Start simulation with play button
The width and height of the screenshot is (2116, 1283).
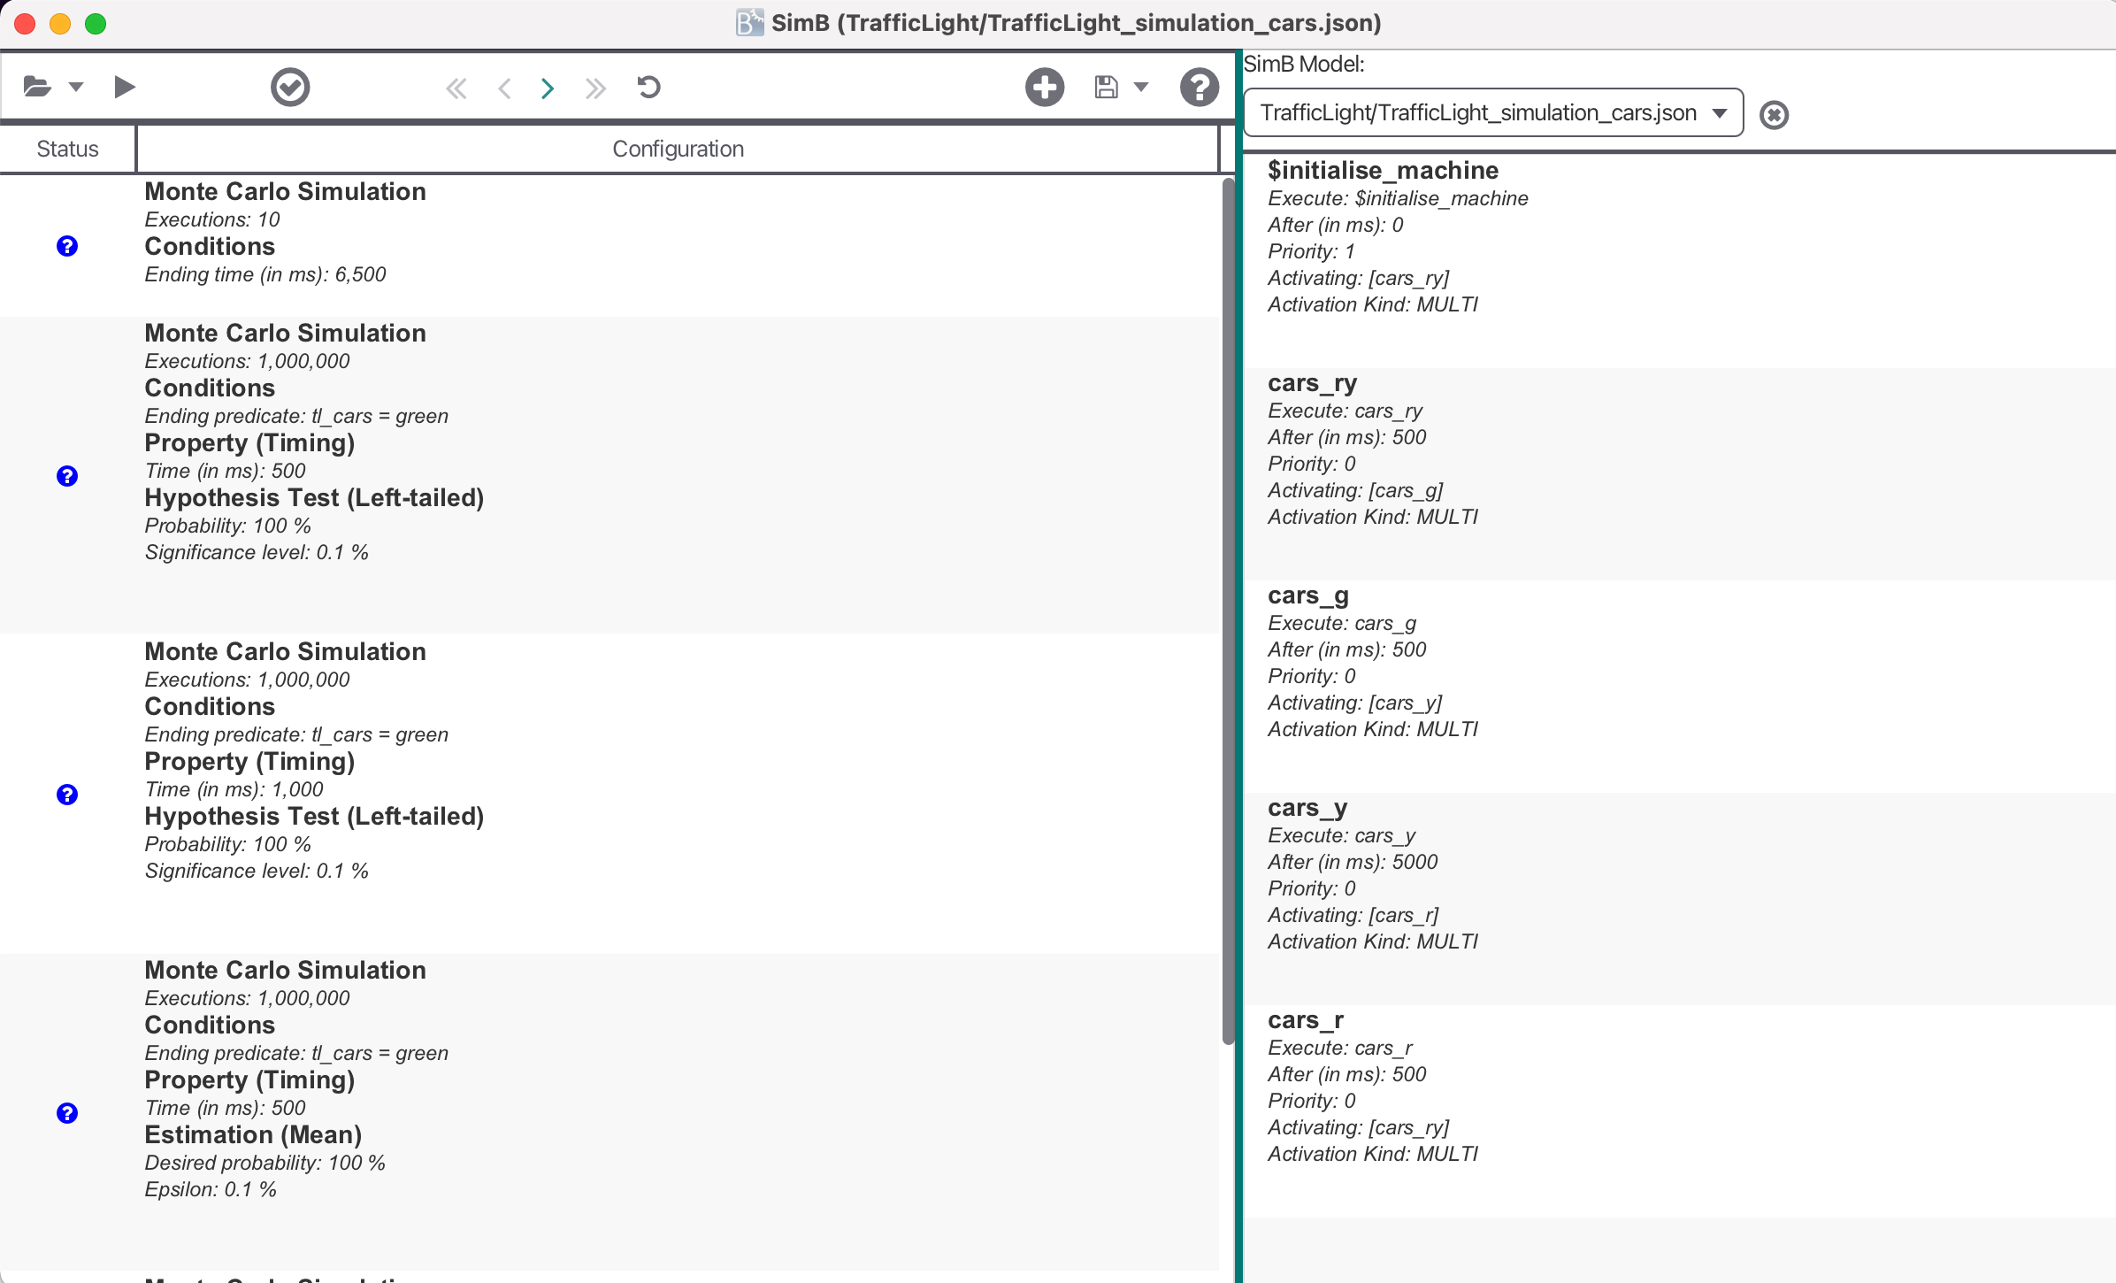(x=125, y=87)
